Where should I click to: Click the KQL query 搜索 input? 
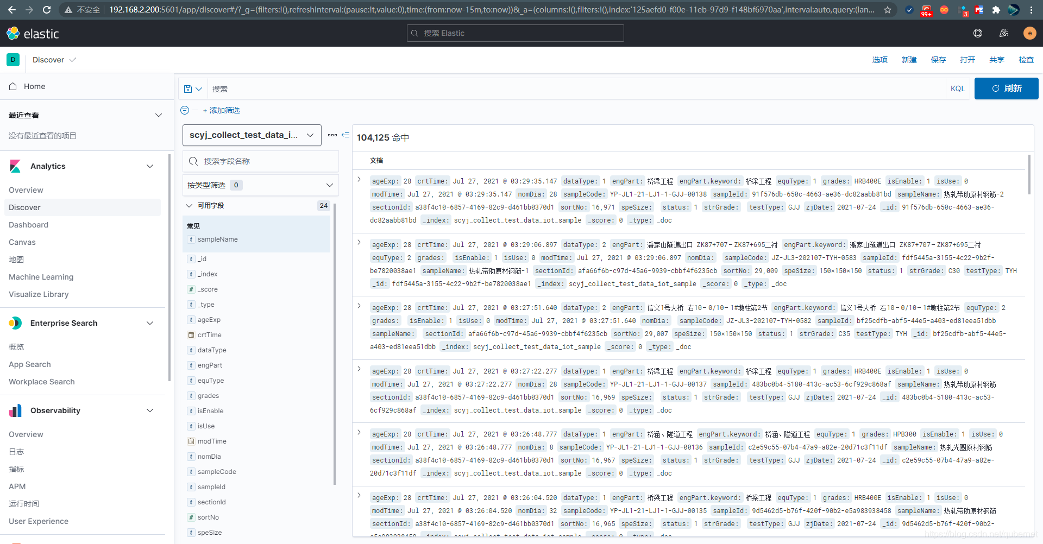coord(577,89)
